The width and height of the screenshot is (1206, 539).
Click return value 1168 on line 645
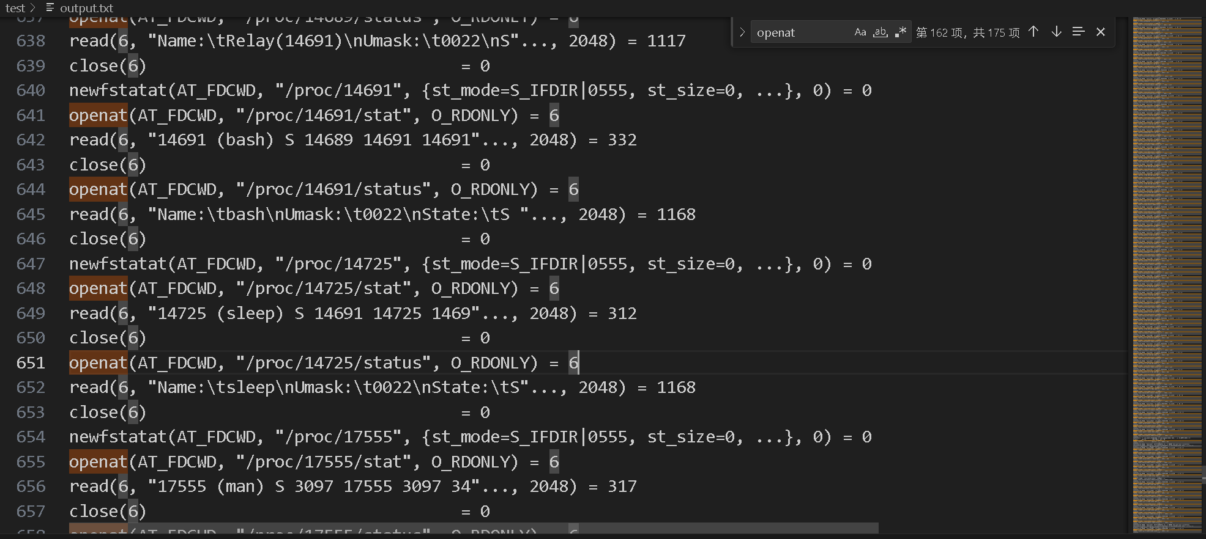pos(676,215)
